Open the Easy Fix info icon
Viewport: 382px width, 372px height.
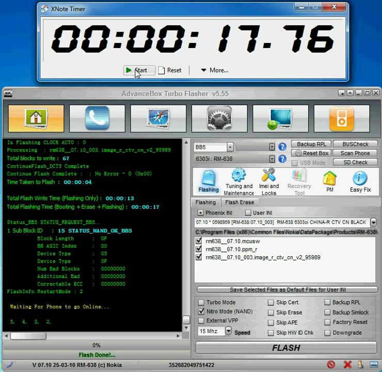(360, 182)
